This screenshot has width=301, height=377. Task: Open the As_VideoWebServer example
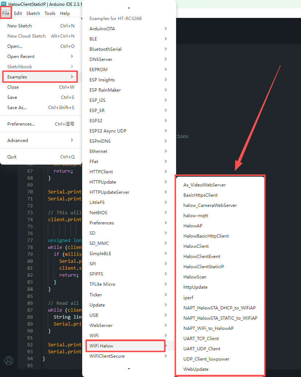tap(220, 185)
